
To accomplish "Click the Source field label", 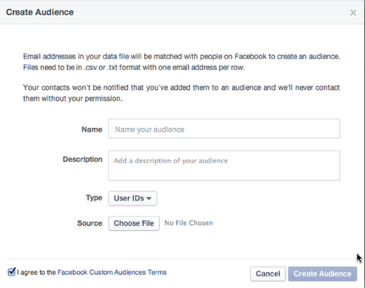I will (x=90, y=224).
